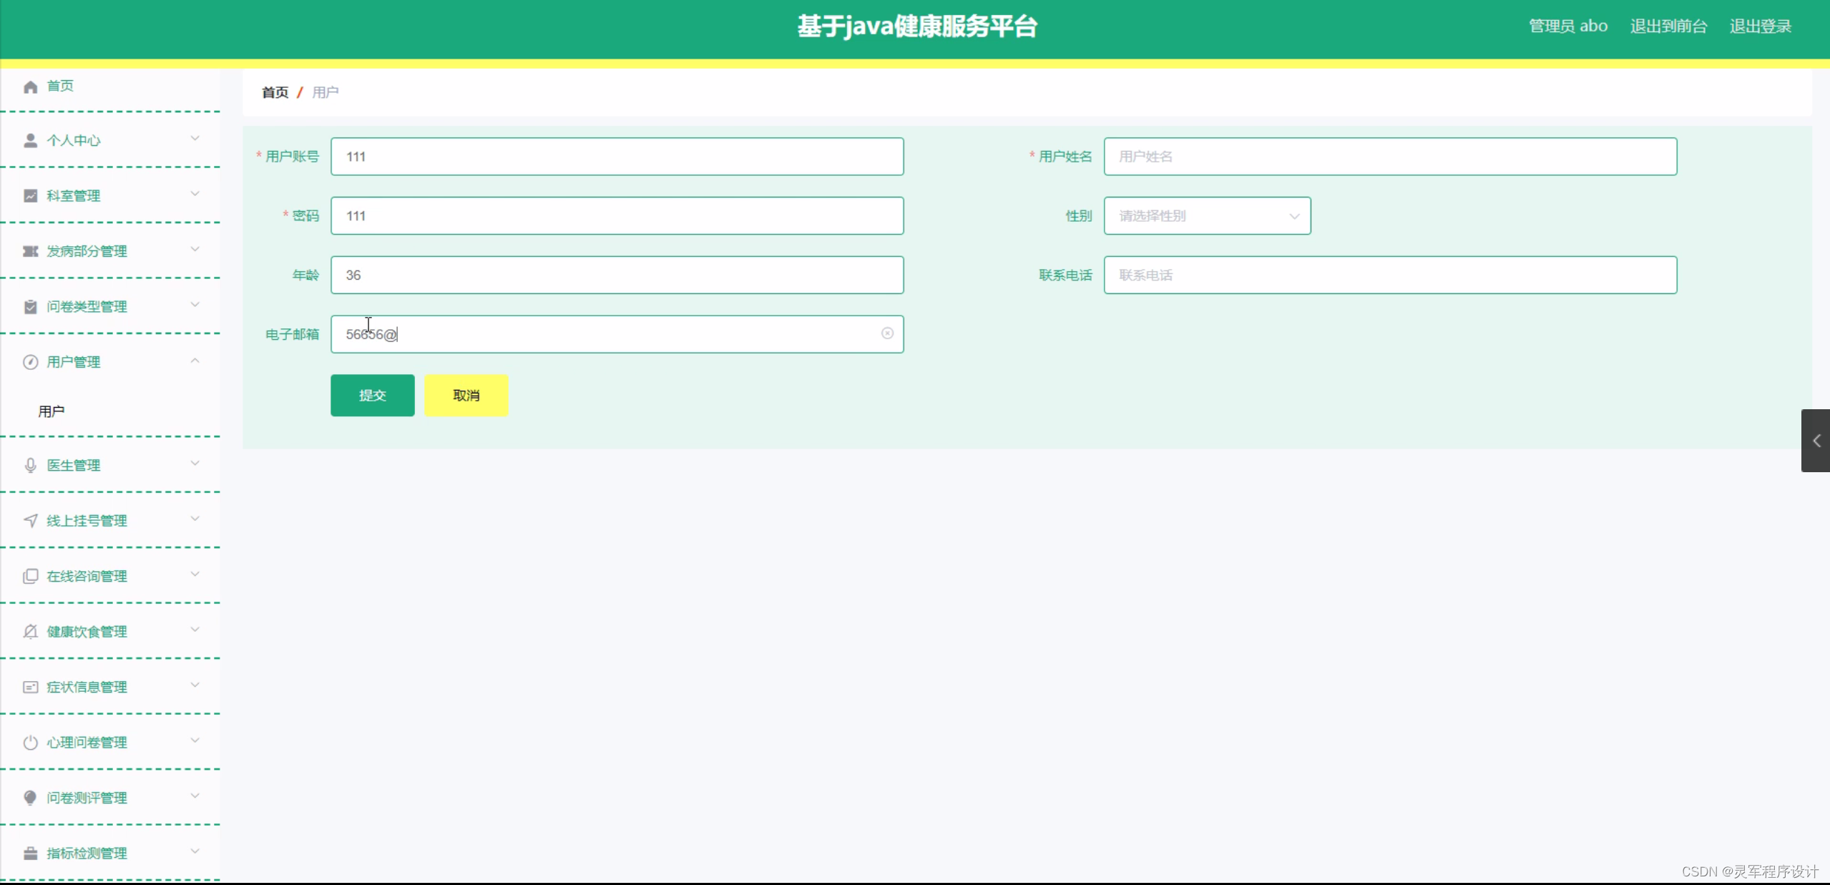The height and width of the screenshot is (885, 1830).
Task: Click the 取消 cancel button
Action: click(465, 395)
